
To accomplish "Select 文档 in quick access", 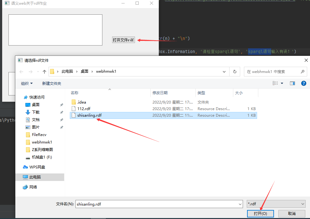I will [x=36, y=119].
